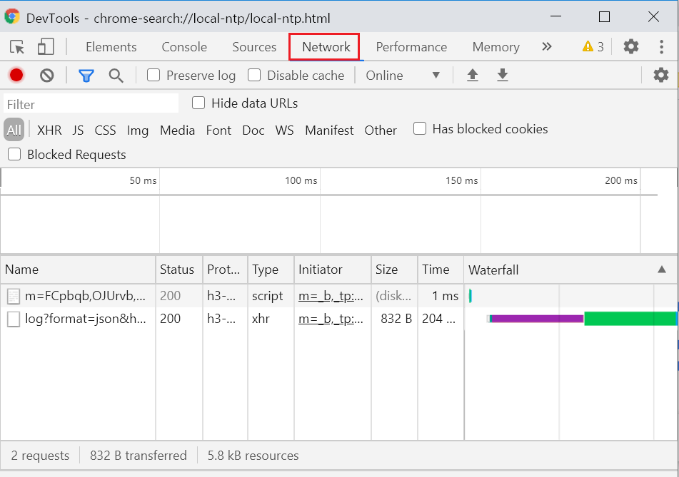Filter requests by Img

[138, 130]
